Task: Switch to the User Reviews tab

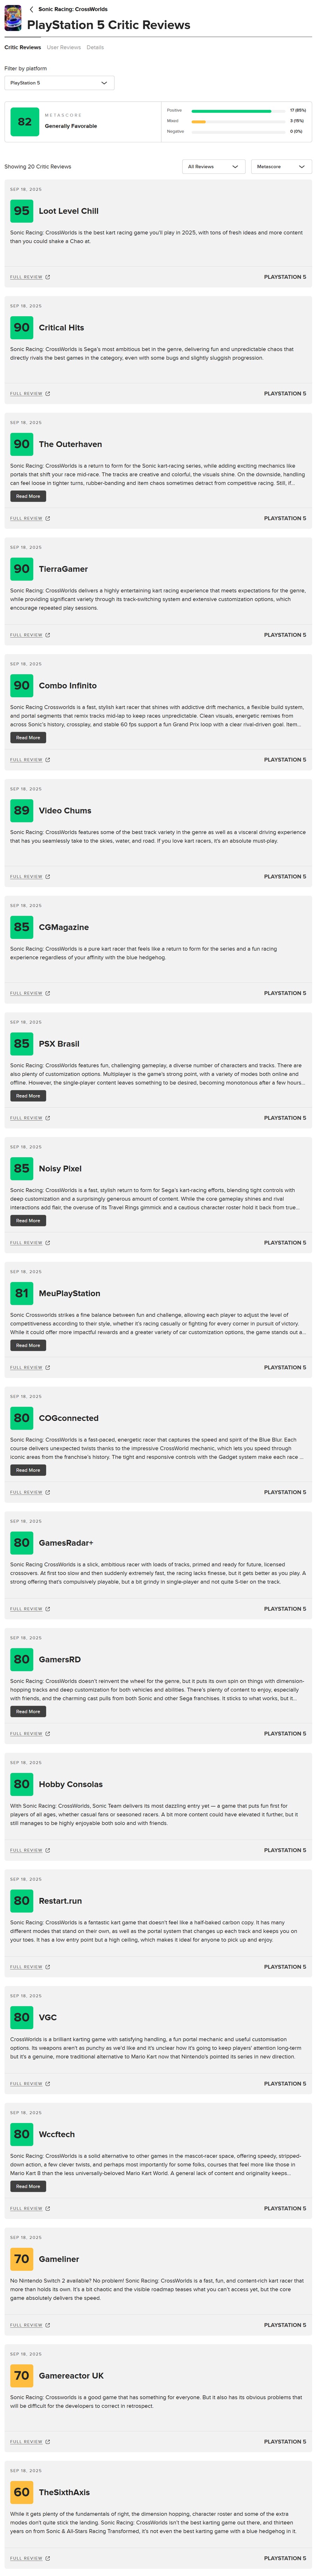Action: coord(64,47)
